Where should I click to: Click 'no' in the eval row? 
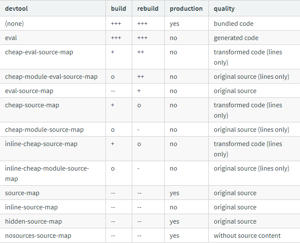173,38
